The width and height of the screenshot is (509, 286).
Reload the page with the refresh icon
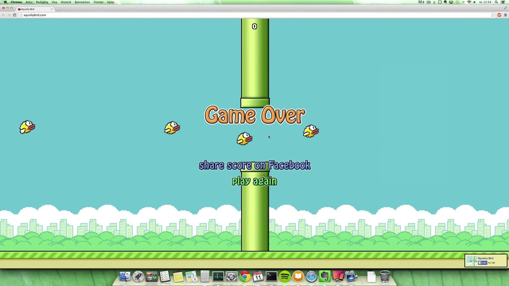tap(14, 15)
